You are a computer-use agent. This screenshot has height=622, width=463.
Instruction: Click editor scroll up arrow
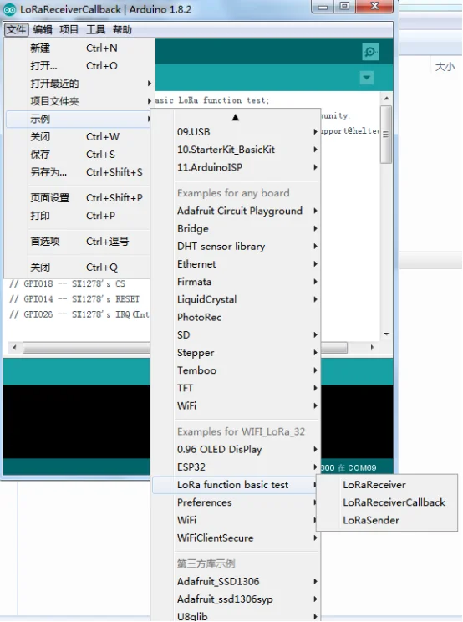click(x=386, y=98)
